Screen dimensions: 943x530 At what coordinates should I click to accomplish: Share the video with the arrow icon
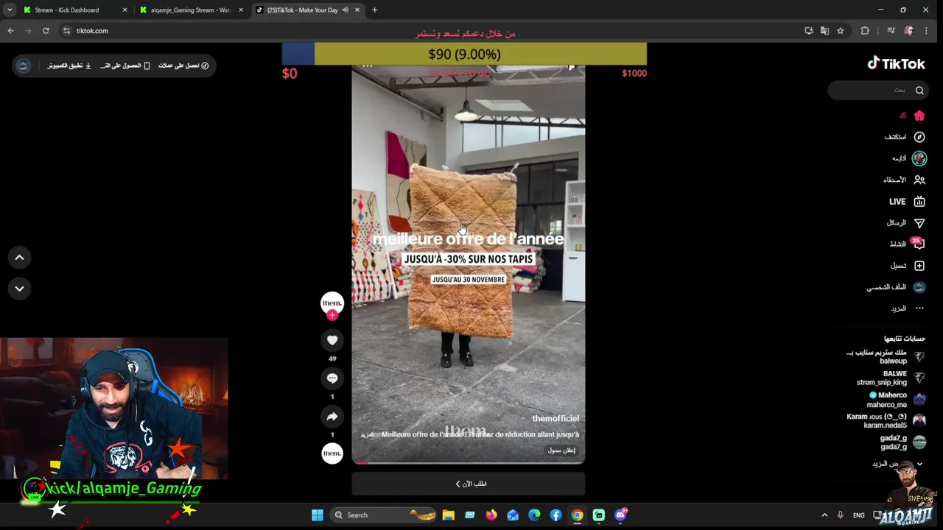332,417
